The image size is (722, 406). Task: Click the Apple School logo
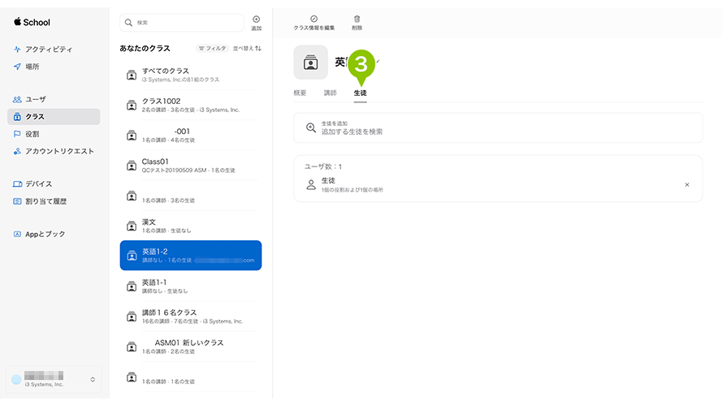click(x=32, y=22)
